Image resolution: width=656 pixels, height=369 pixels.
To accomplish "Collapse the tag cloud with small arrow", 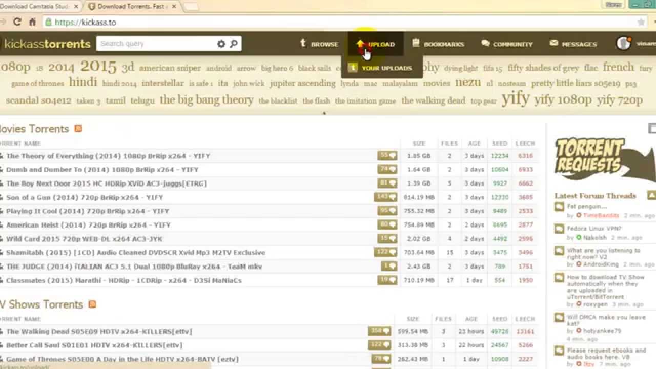I will coord(324,113).
